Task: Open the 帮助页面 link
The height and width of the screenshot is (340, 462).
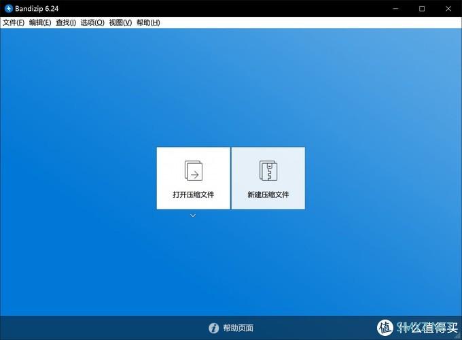Action: (238, 328)
